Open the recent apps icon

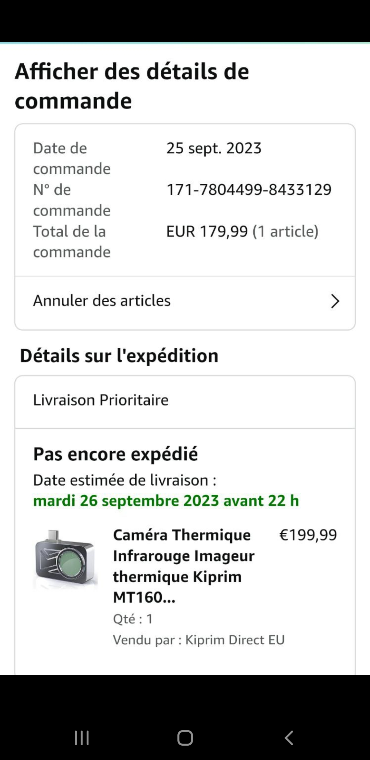(x=82, y=738)
